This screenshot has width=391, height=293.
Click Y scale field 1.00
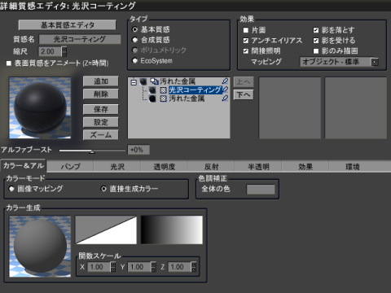(139, 267)
